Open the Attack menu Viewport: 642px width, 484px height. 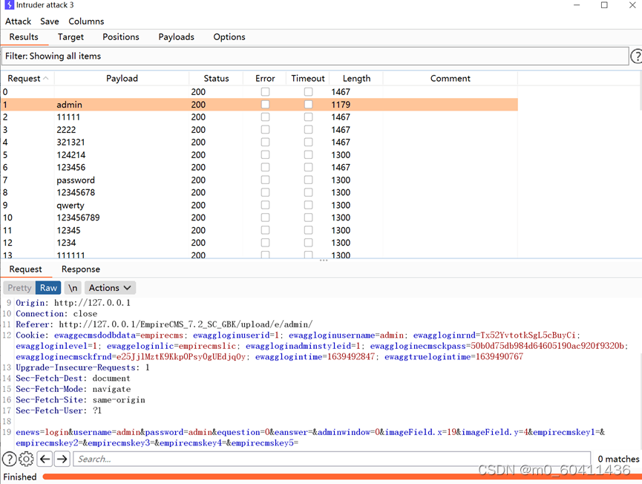pyautogui.click(x=18, y=22)
